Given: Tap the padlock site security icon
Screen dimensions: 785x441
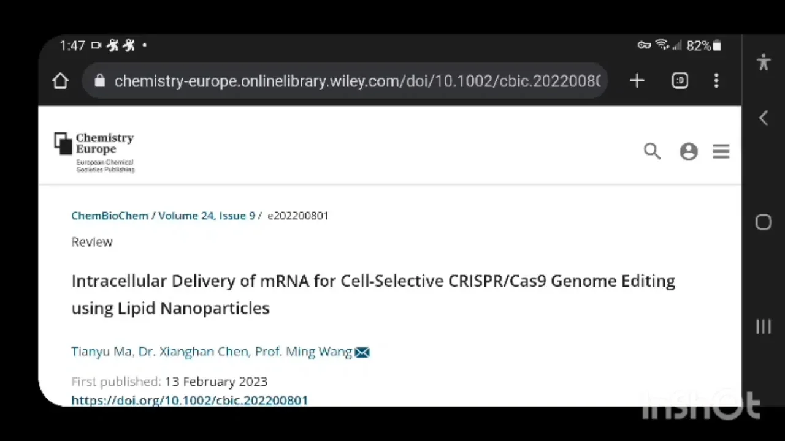Looking at the screenshot, I should coord(100,81).
